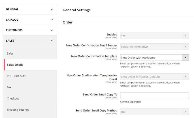
Task: Open Guest confirmation template dropdown
Action: (x=154, y=77)
